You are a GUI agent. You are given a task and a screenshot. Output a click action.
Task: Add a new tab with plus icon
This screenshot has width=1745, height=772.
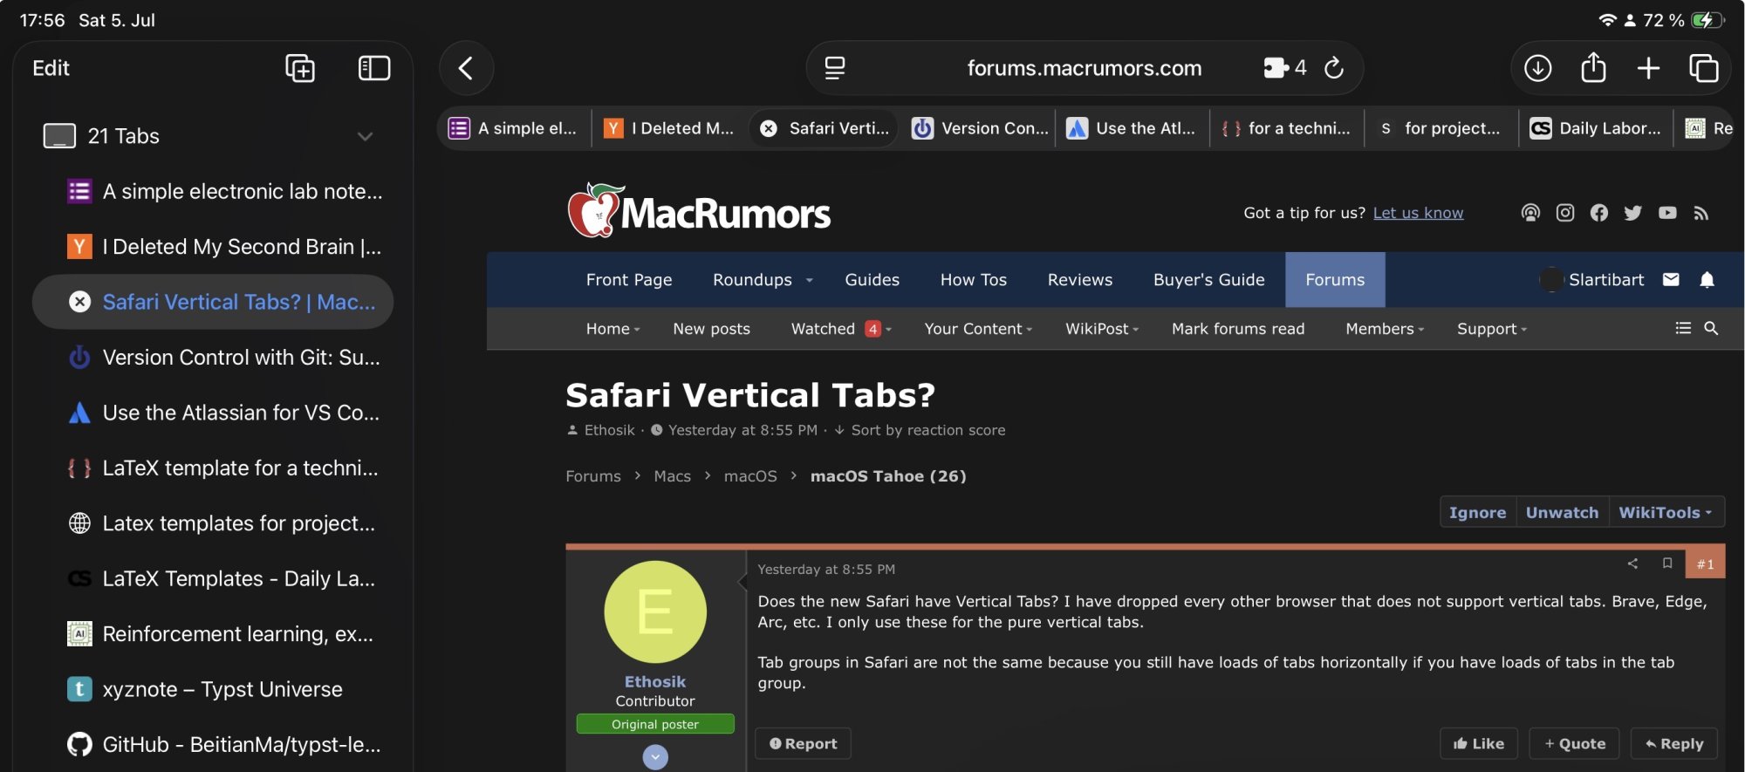pyautogui.click(x=1648, y=68)
